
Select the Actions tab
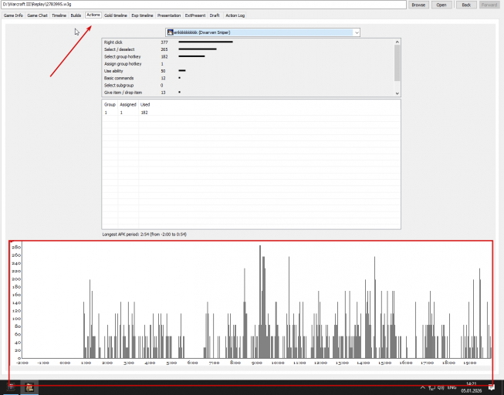pyautogui.click(x=93, y=15)
